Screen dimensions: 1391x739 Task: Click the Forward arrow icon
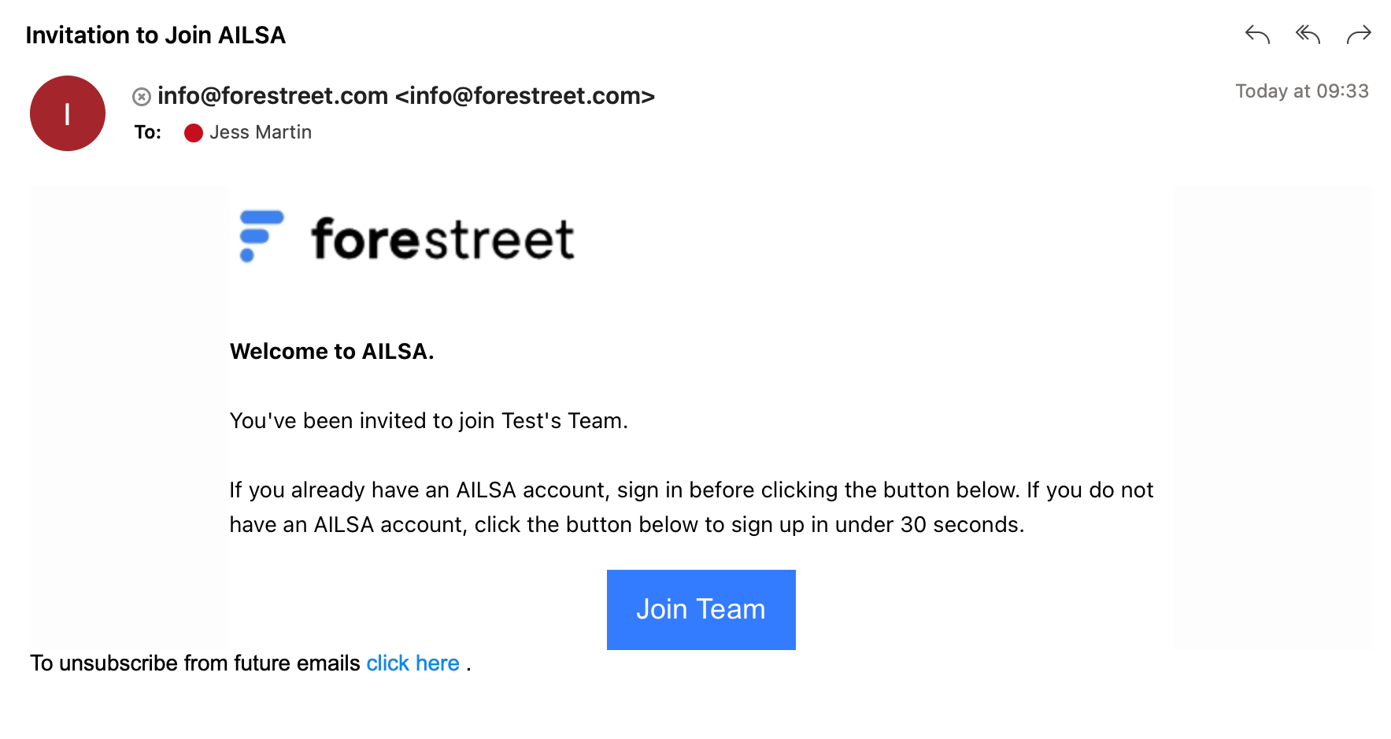(x=1359, y=35)
